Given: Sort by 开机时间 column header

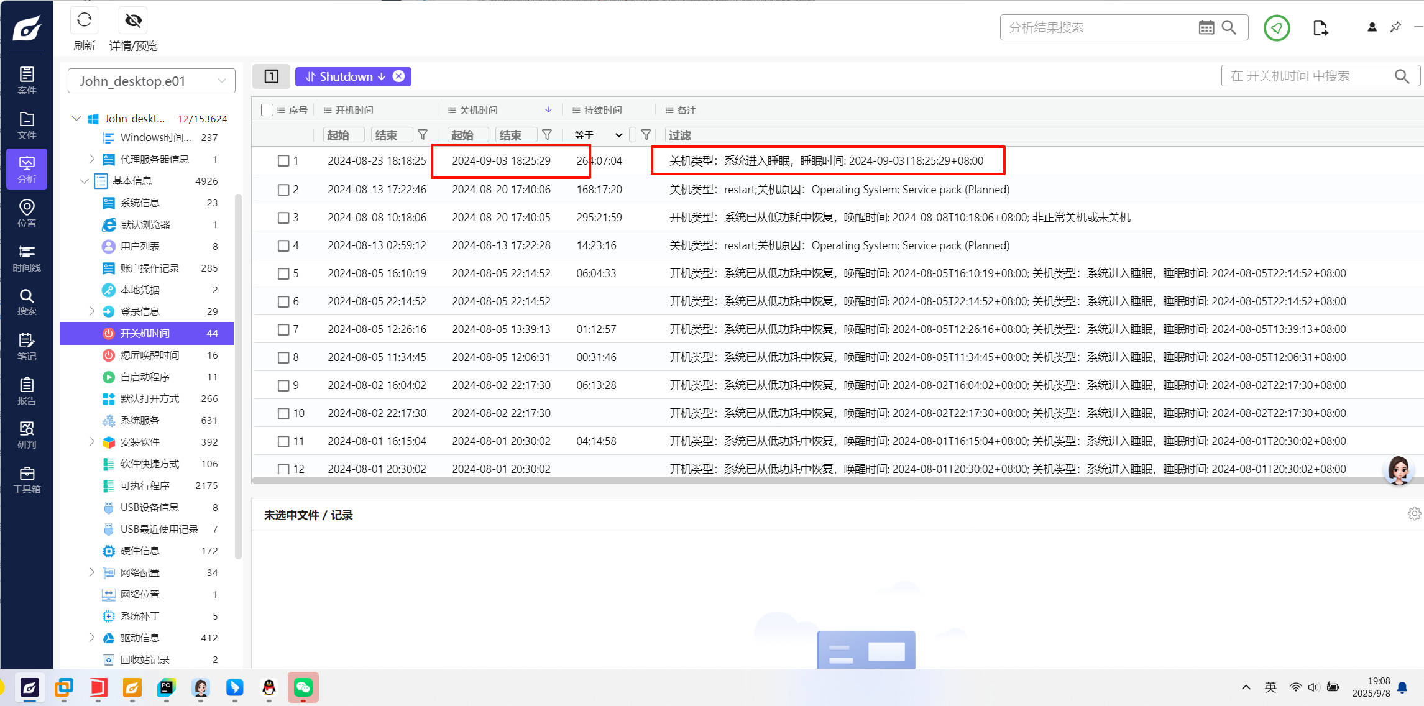Looking at the screenshot, I should coord(354,110).
